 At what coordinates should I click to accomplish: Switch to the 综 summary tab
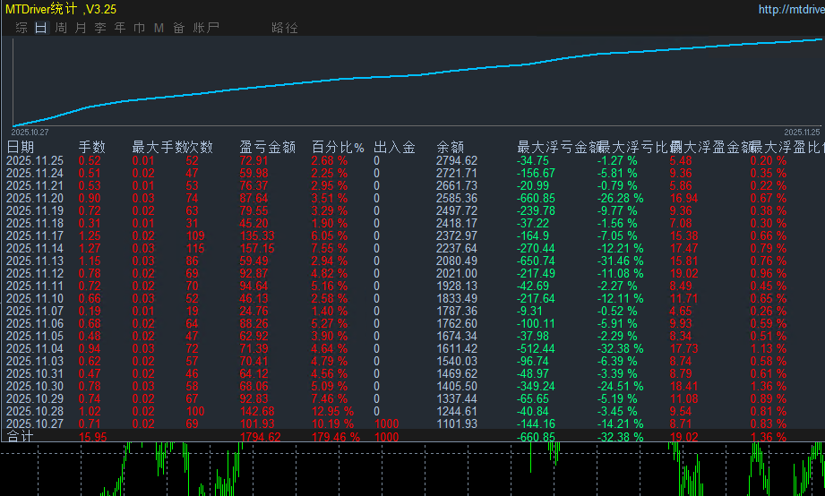pyautogui.click(x=21, y=28)
